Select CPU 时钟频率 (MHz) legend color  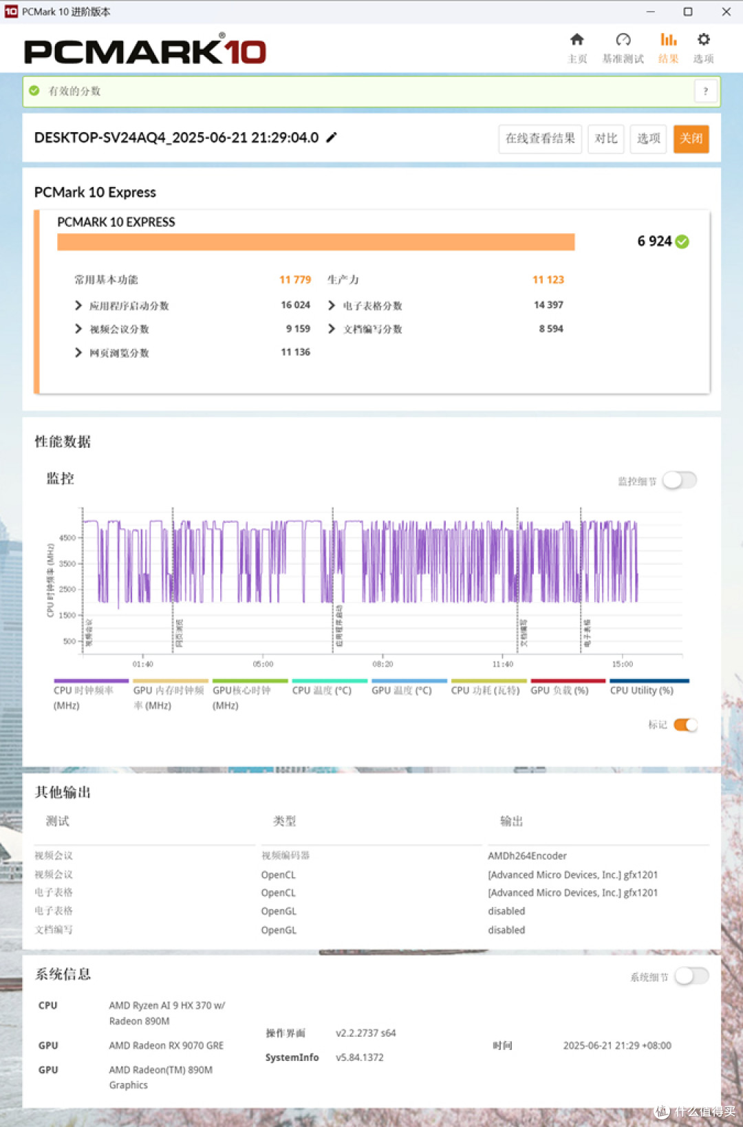click(x=91, y=681)
